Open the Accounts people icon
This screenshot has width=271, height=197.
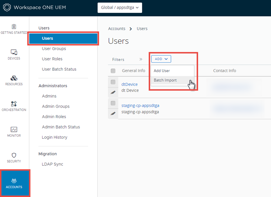(14, 181)
